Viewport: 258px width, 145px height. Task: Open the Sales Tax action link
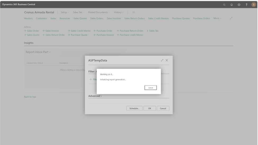click(x=152, y=31)
